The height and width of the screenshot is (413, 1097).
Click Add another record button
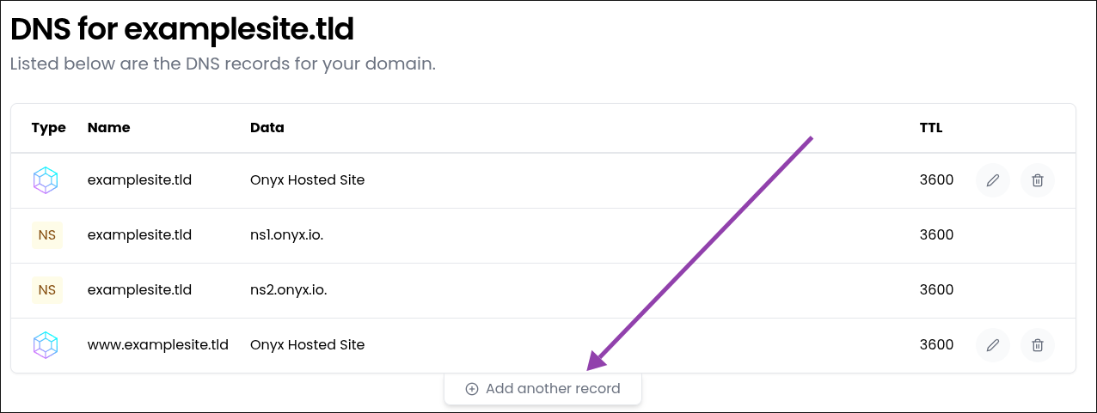542,389
